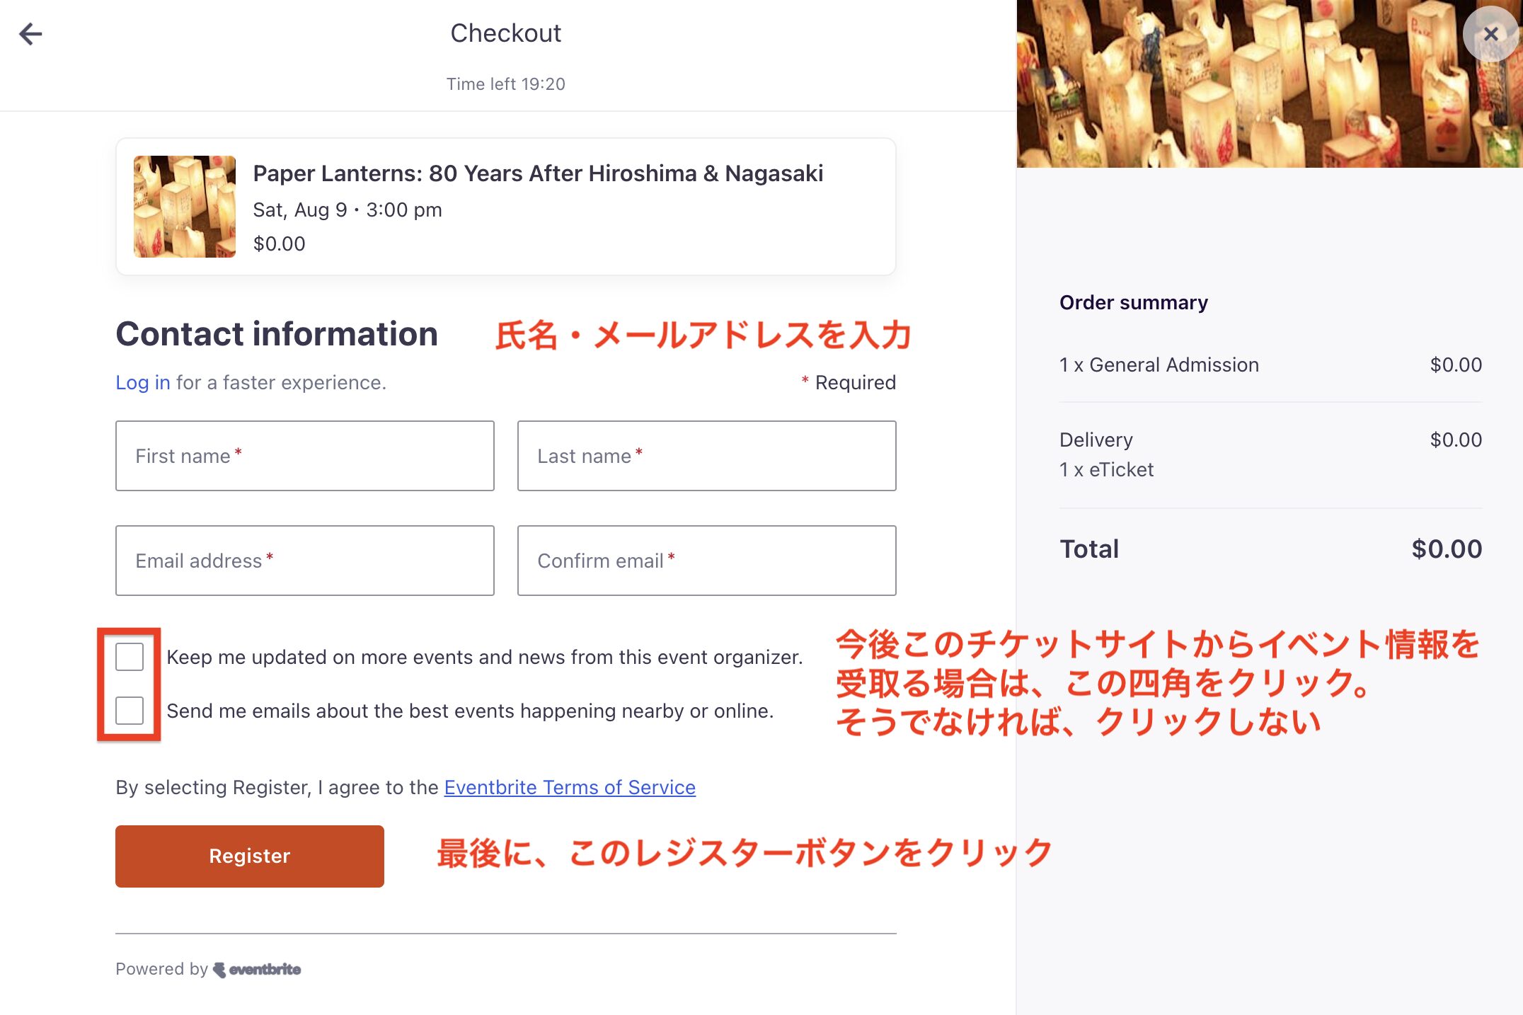The height and width of the screenshot is (1015, 1523).
Task: Click the Confirm email input
Action: [x=706, y=561]
